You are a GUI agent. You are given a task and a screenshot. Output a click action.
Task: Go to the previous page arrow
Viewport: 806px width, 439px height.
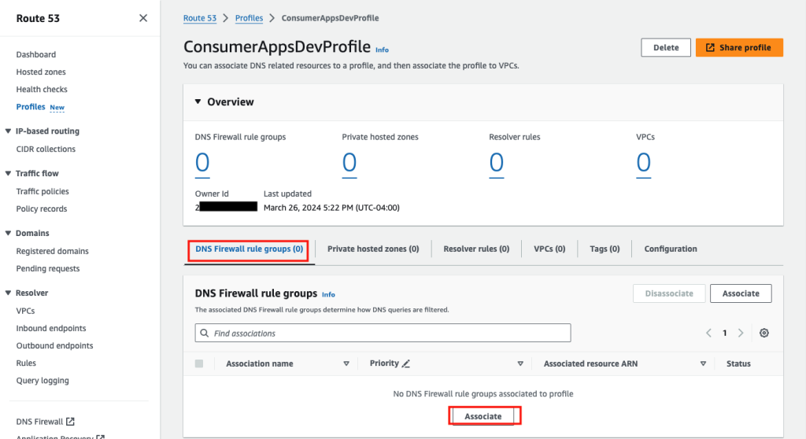(x=708, y=333)
